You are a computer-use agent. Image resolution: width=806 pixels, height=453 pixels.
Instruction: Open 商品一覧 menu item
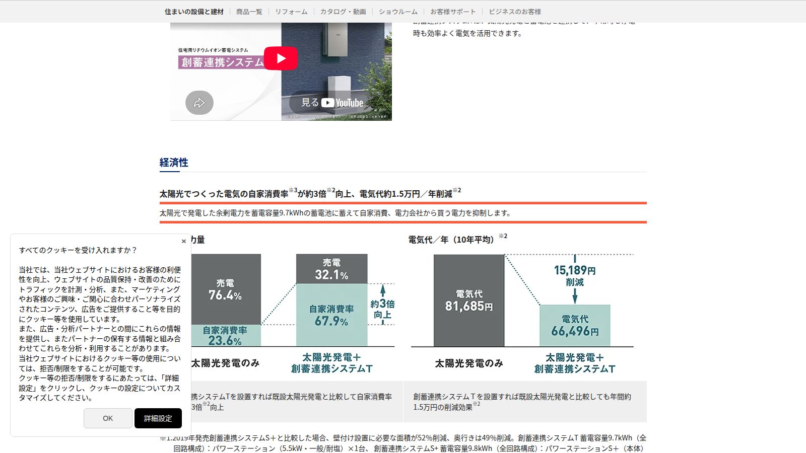pos(249,12)
